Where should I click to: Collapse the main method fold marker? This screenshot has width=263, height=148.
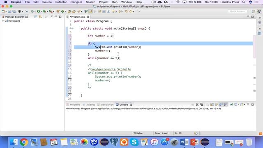[x=73, y=28]
